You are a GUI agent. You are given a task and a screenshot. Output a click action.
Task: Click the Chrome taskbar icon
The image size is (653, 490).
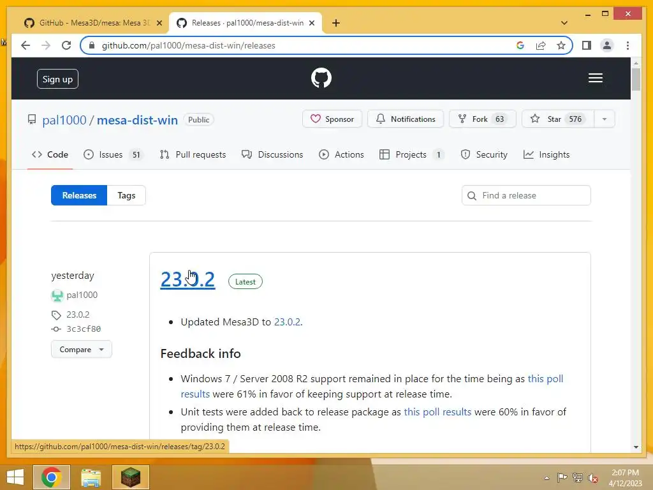52,477
